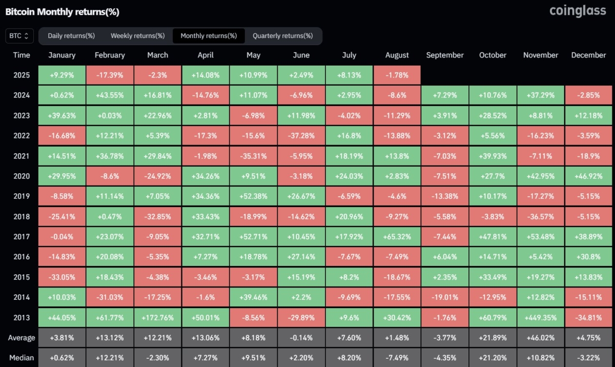Select the 2017 August cell showing +65.32%
615x367 pixels.
tap(397, 236)
